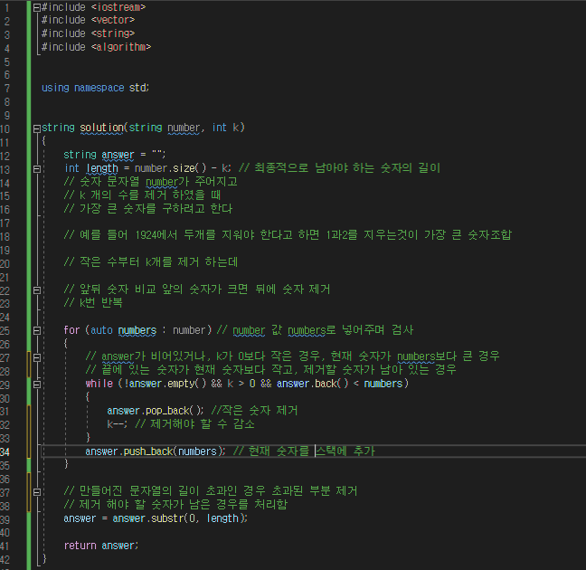The height and width of the screenshot is (570, 586).
Task: Click the 'length' variable on line 13
Action: tap(102, 168)
